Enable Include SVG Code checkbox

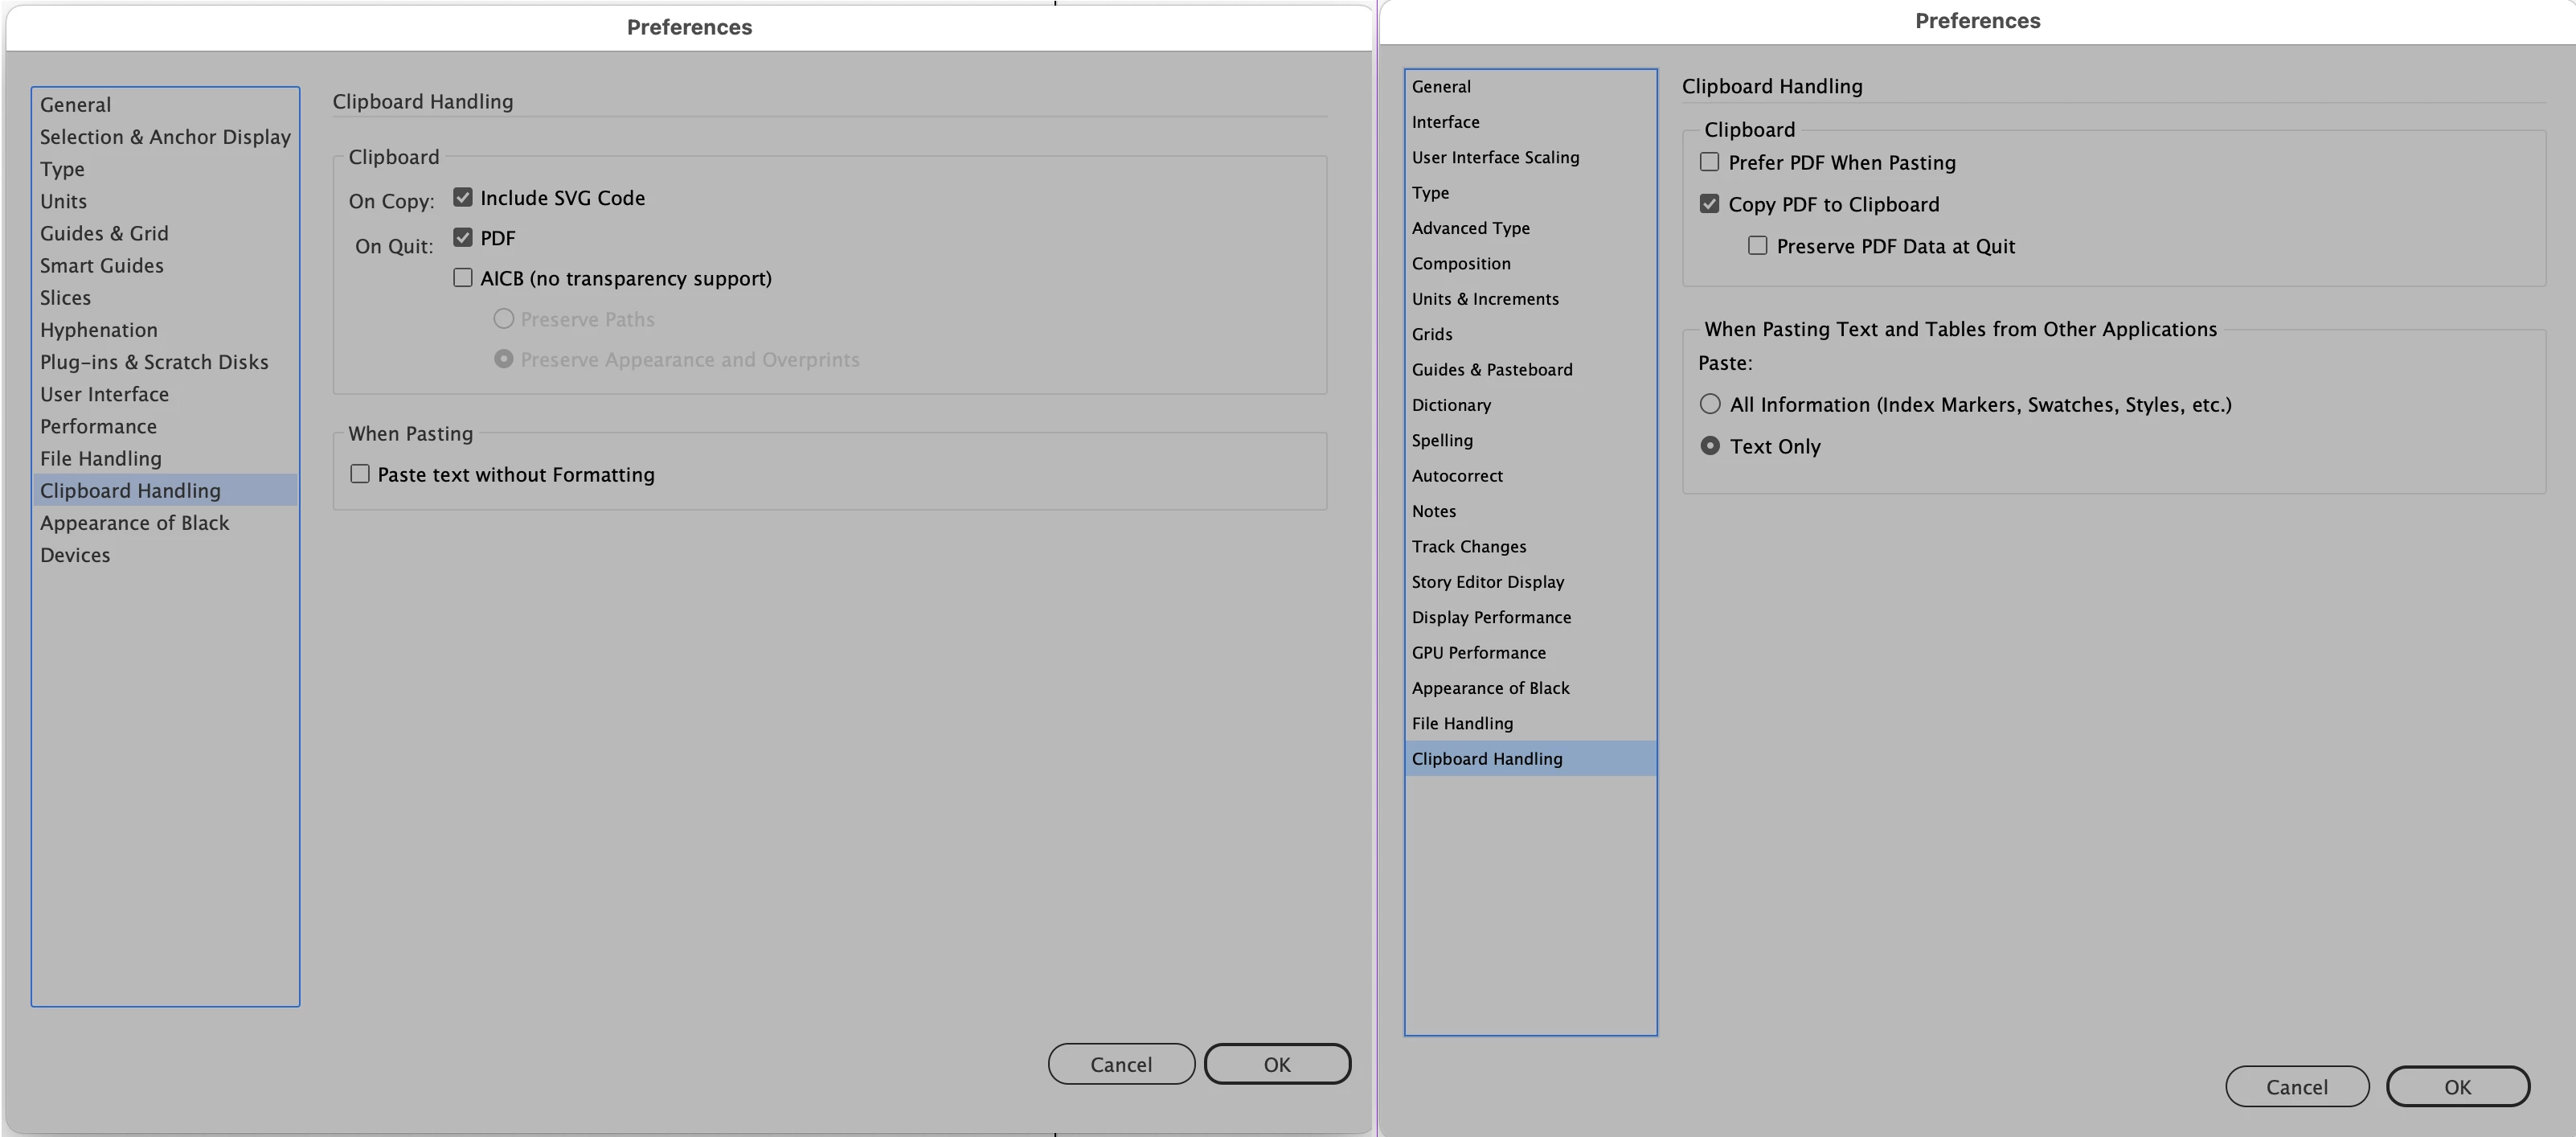(x=462, y=197)
